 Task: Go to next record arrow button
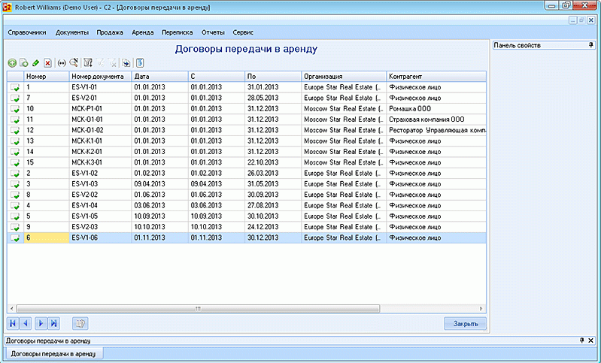(40, 323)
